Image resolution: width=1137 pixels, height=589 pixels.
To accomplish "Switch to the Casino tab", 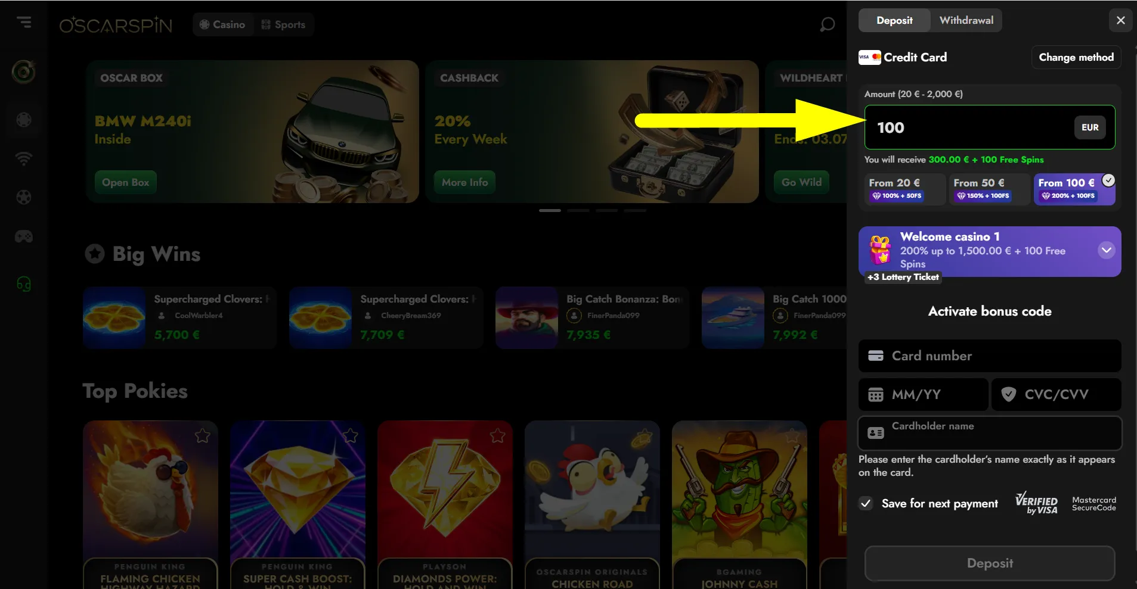I will pyautogui.click(x=222, y=24).
